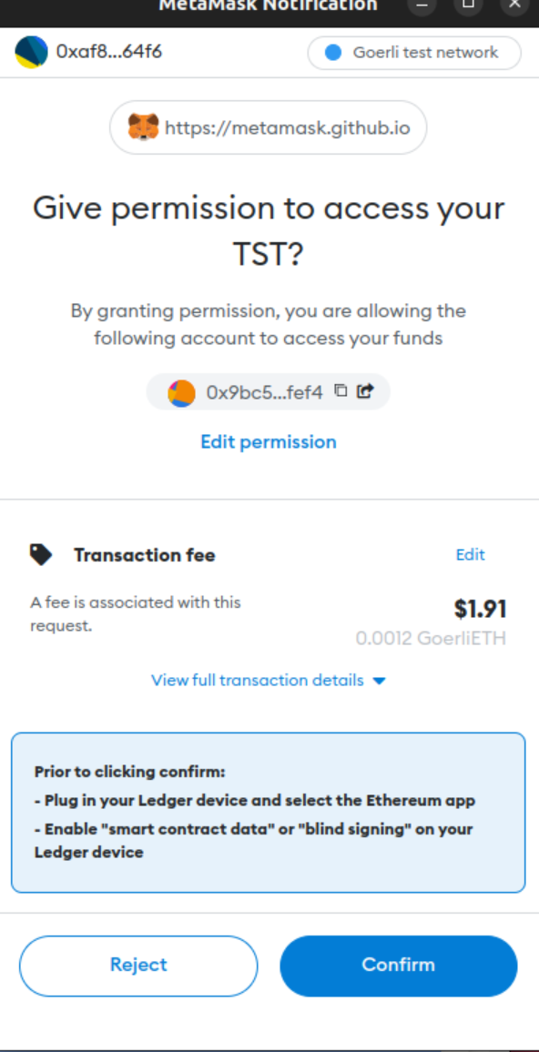Image resolution: width=539 pixels, height=1052 pixels.
Task: Edit the transaction fee
Action: tap(470, 553)
